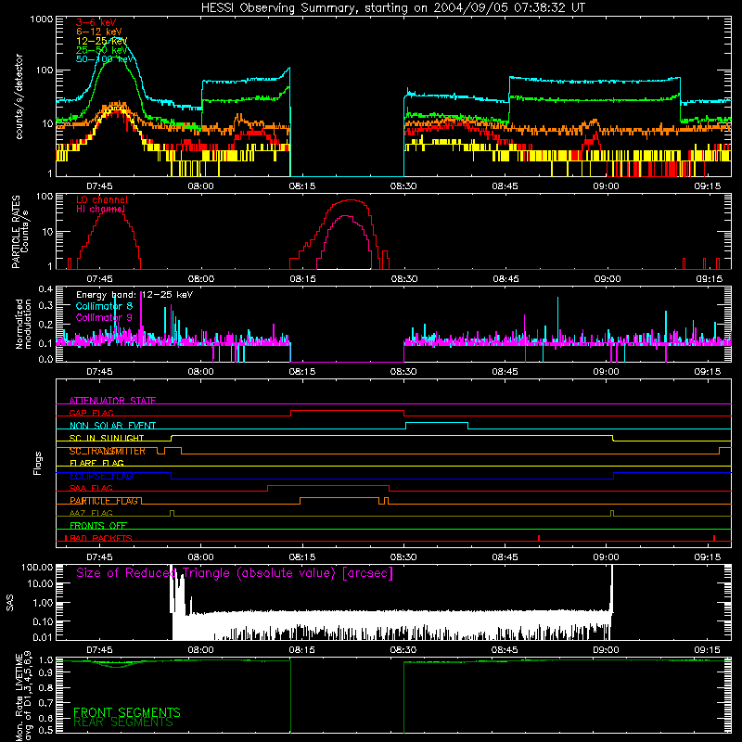Screen dimensions: 742x742
Task: Select the Collimator 9 legend entry
Action: (x=104, y=317)
